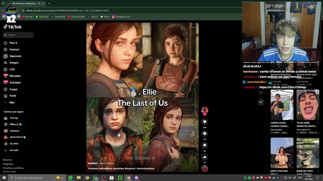Click the vt.tiktok.com link in chat

[x=283, y=87]
